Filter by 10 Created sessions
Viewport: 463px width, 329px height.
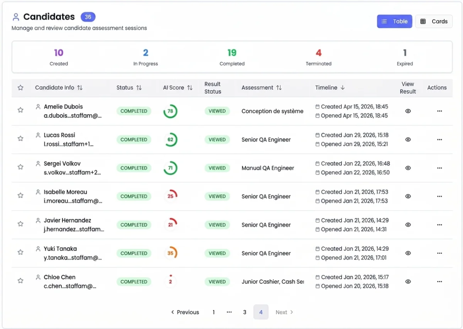coord(59,57)
